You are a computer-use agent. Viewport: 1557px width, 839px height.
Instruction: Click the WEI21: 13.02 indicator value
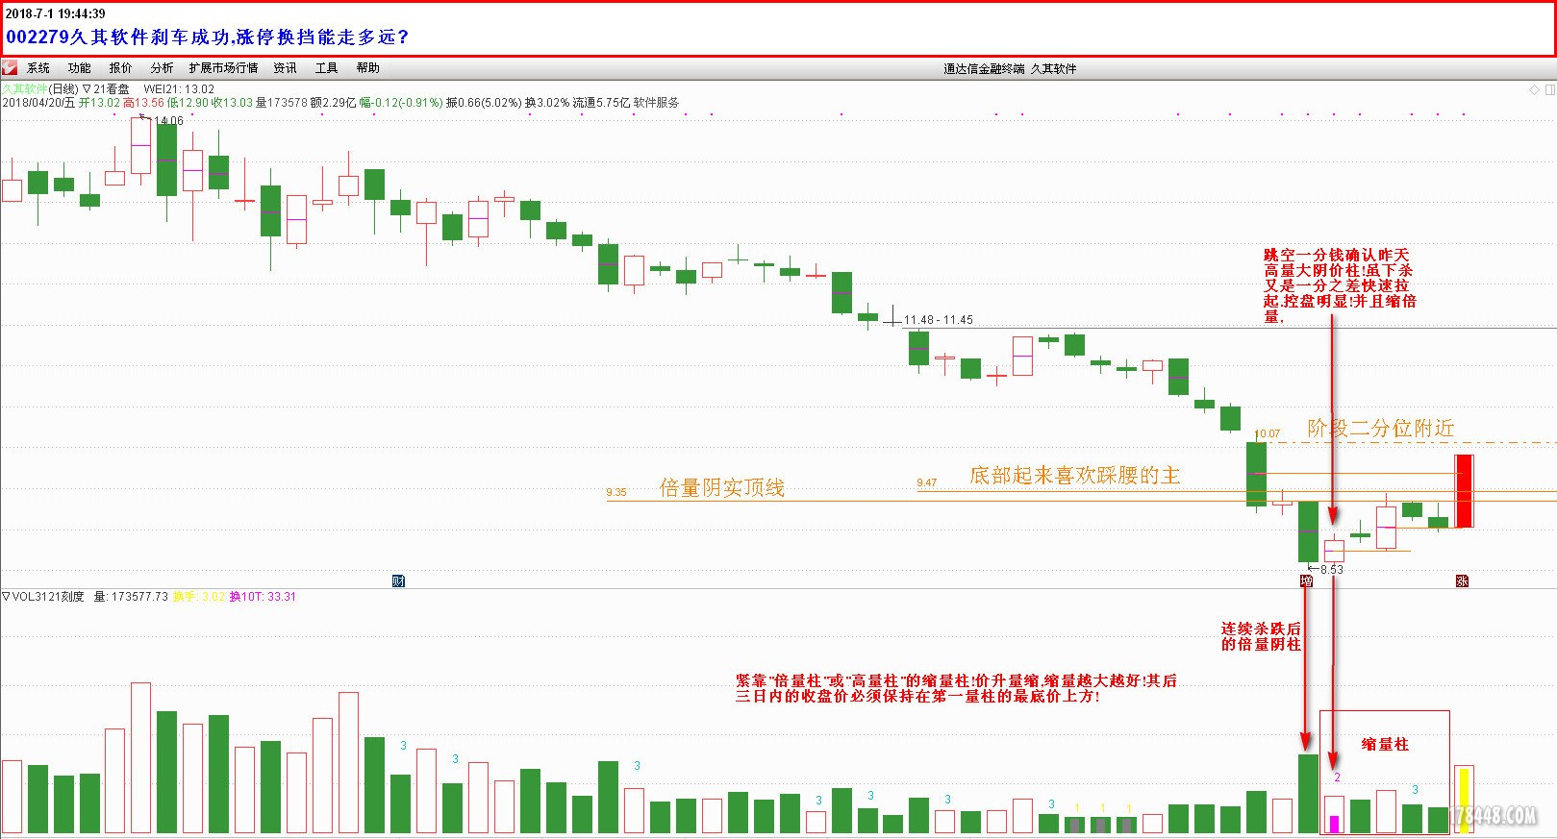coord(179,89)
